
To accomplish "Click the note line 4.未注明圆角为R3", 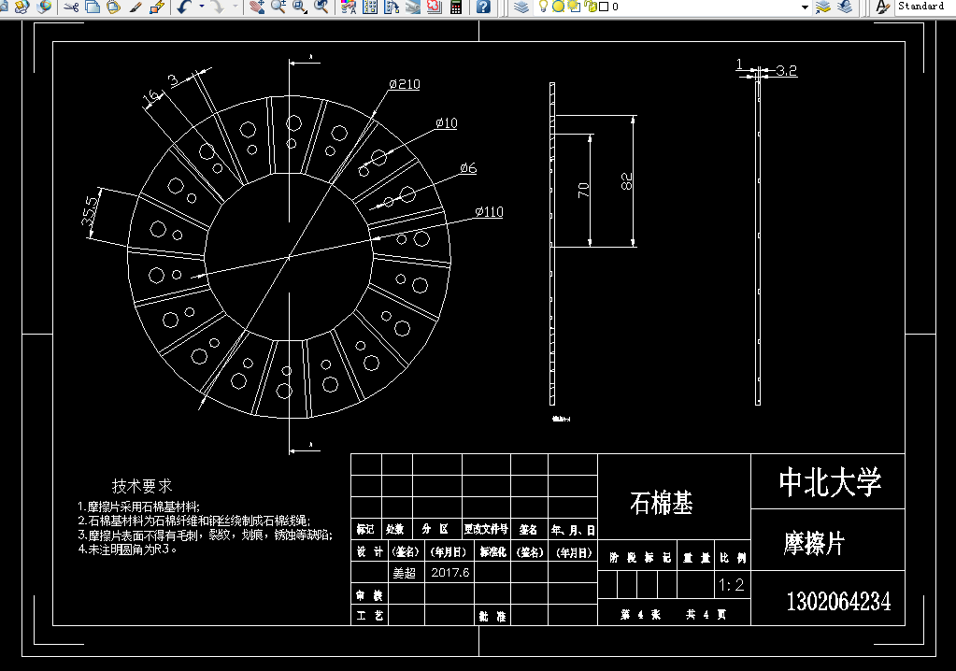I will [x=128, y=550].
